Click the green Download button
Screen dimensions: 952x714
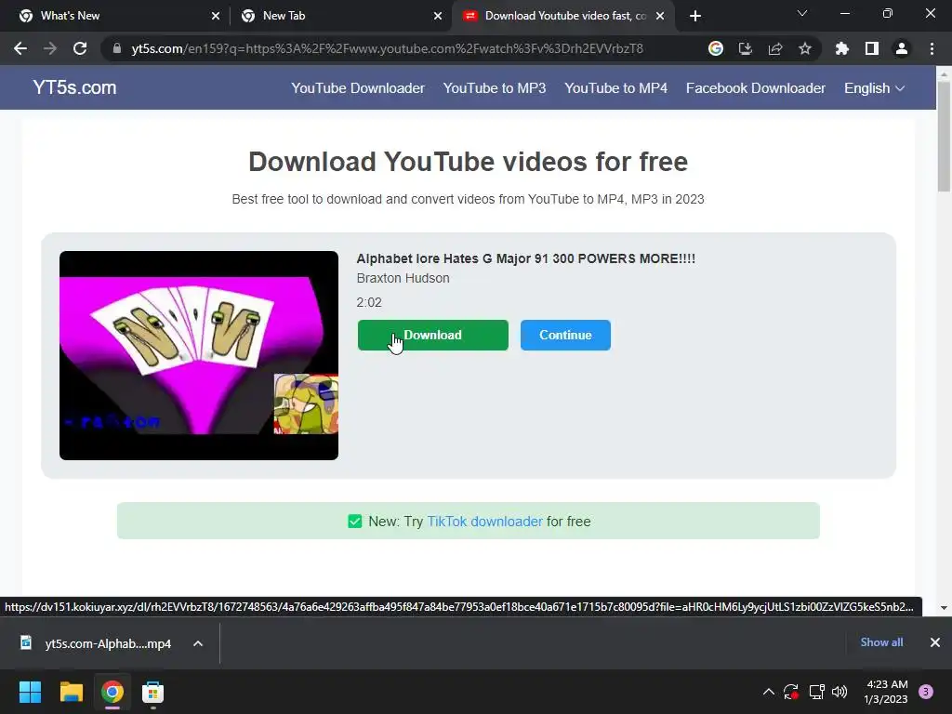pyautogui.click(x=433, y=335)
